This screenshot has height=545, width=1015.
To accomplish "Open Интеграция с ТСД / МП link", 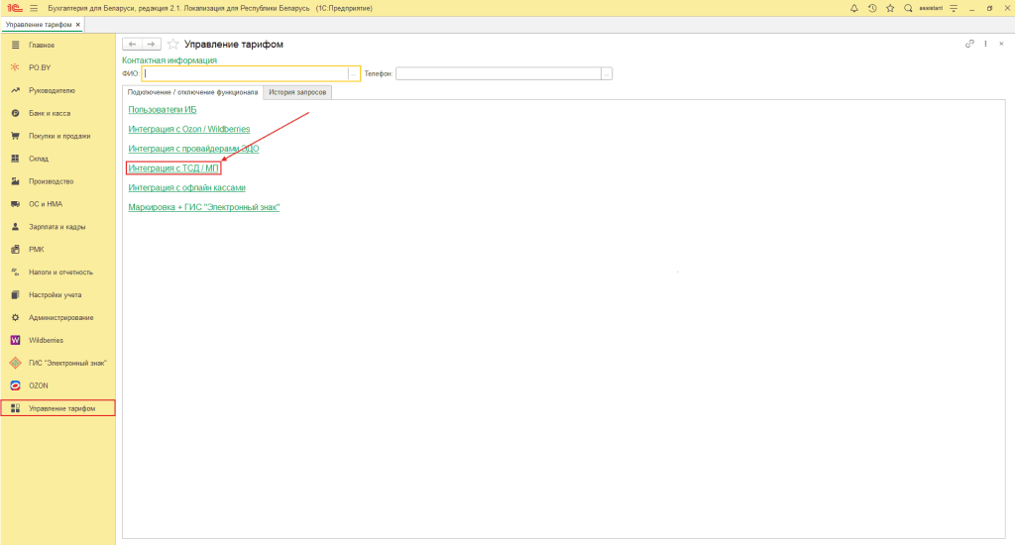I will [x=173, y=168].
